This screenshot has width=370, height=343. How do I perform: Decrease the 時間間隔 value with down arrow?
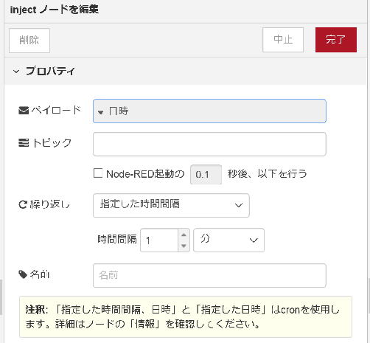coord(184,246)
